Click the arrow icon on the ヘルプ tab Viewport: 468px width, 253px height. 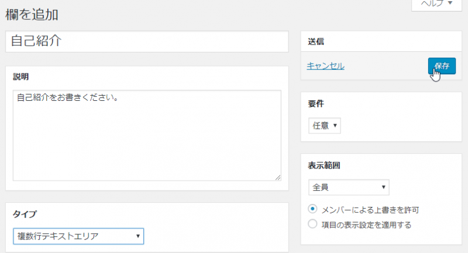[x=449, y=3]
